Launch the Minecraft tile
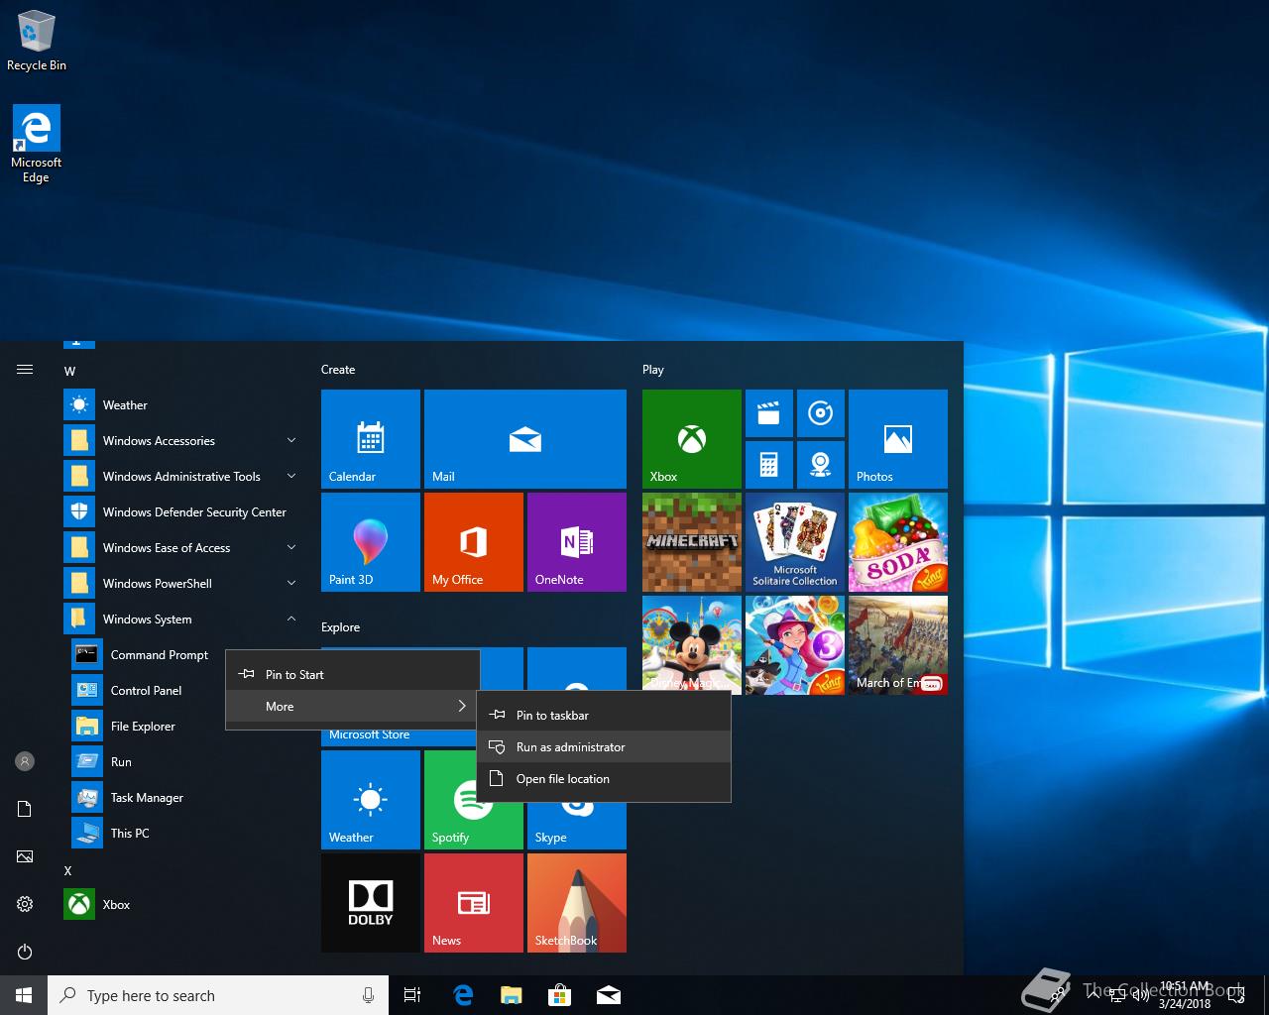Screen dimensions: 1269x1015 [692, 542]
